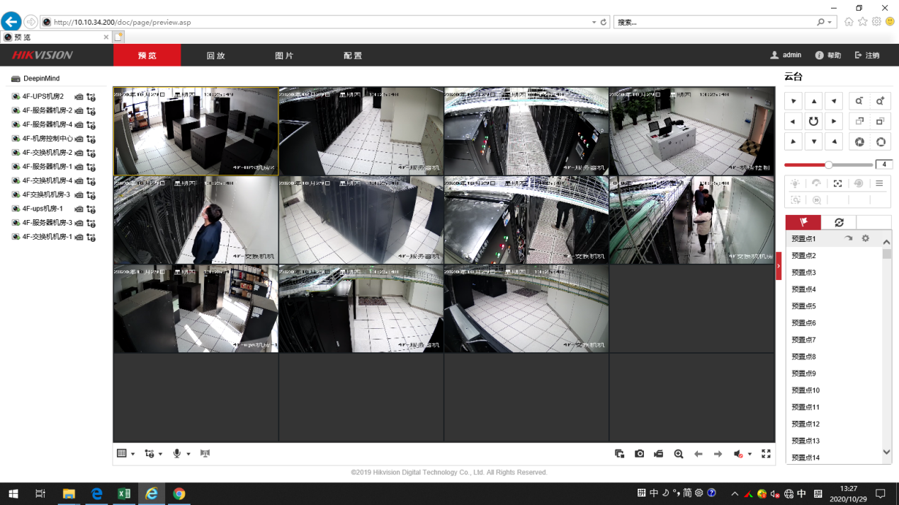
Task: Toggle recording for 4F-UPS机房2 camera
Action: 79,97
